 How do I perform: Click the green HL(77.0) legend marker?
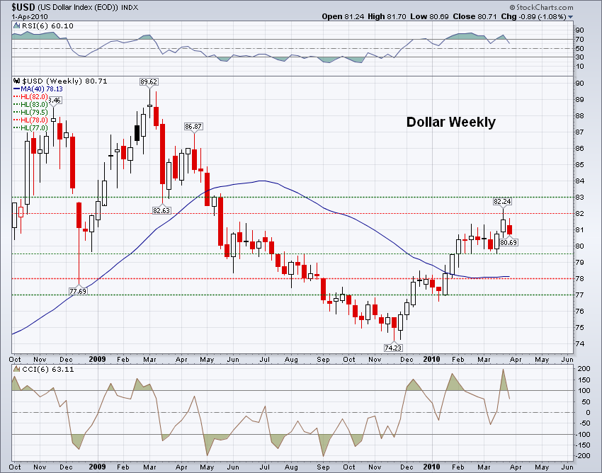pyautogui.click(x=16, y=127)
